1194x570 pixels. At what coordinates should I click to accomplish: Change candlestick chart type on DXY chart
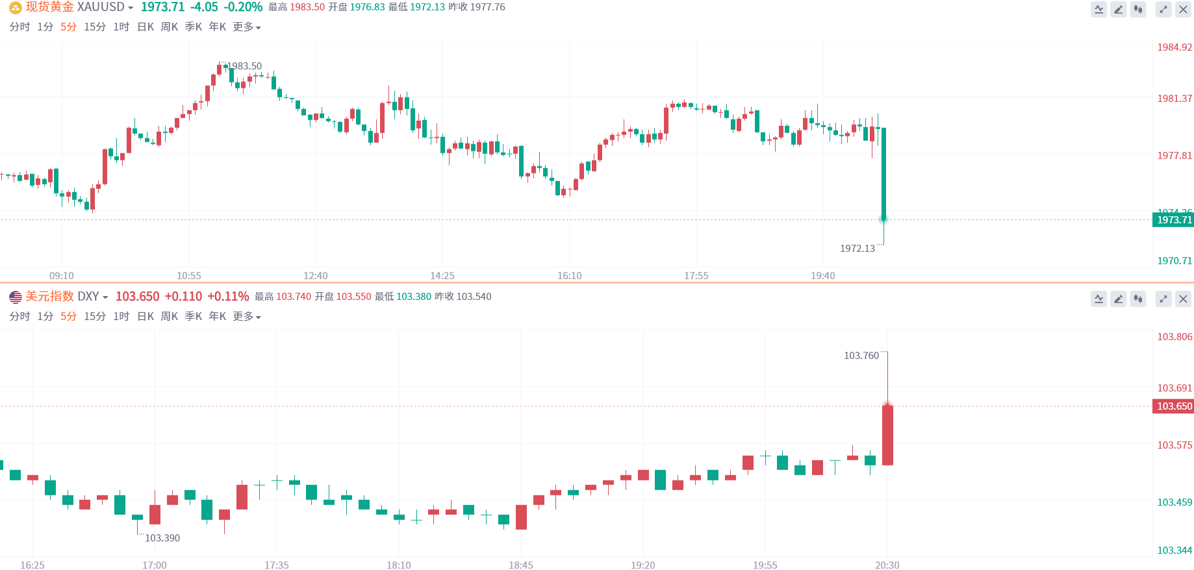point(1137,299)
